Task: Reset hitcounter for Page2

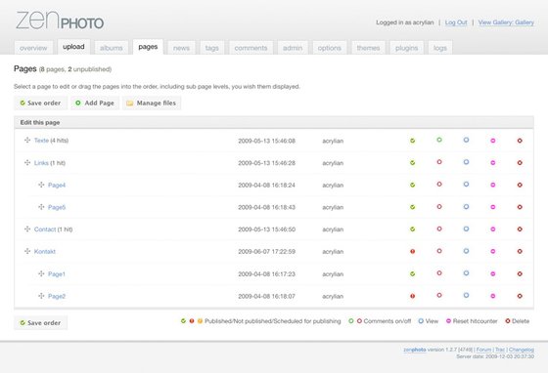Action: coord(493,296)
